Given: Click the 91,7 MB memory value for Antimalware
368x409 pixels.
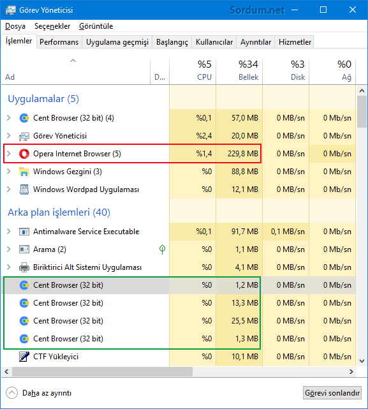Looking at the screenshot, I should pyautogui.click(x=245, y=232).
